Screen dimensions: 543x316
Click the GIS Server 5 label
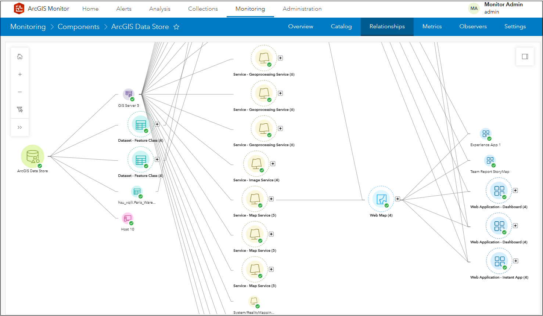[129, 106]
